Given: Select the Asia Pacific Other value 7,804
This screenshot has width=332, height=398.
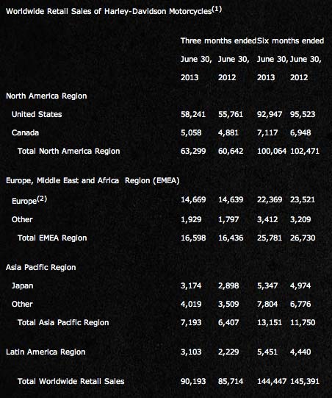Looking at the screenshot, I should click(267, 304).
